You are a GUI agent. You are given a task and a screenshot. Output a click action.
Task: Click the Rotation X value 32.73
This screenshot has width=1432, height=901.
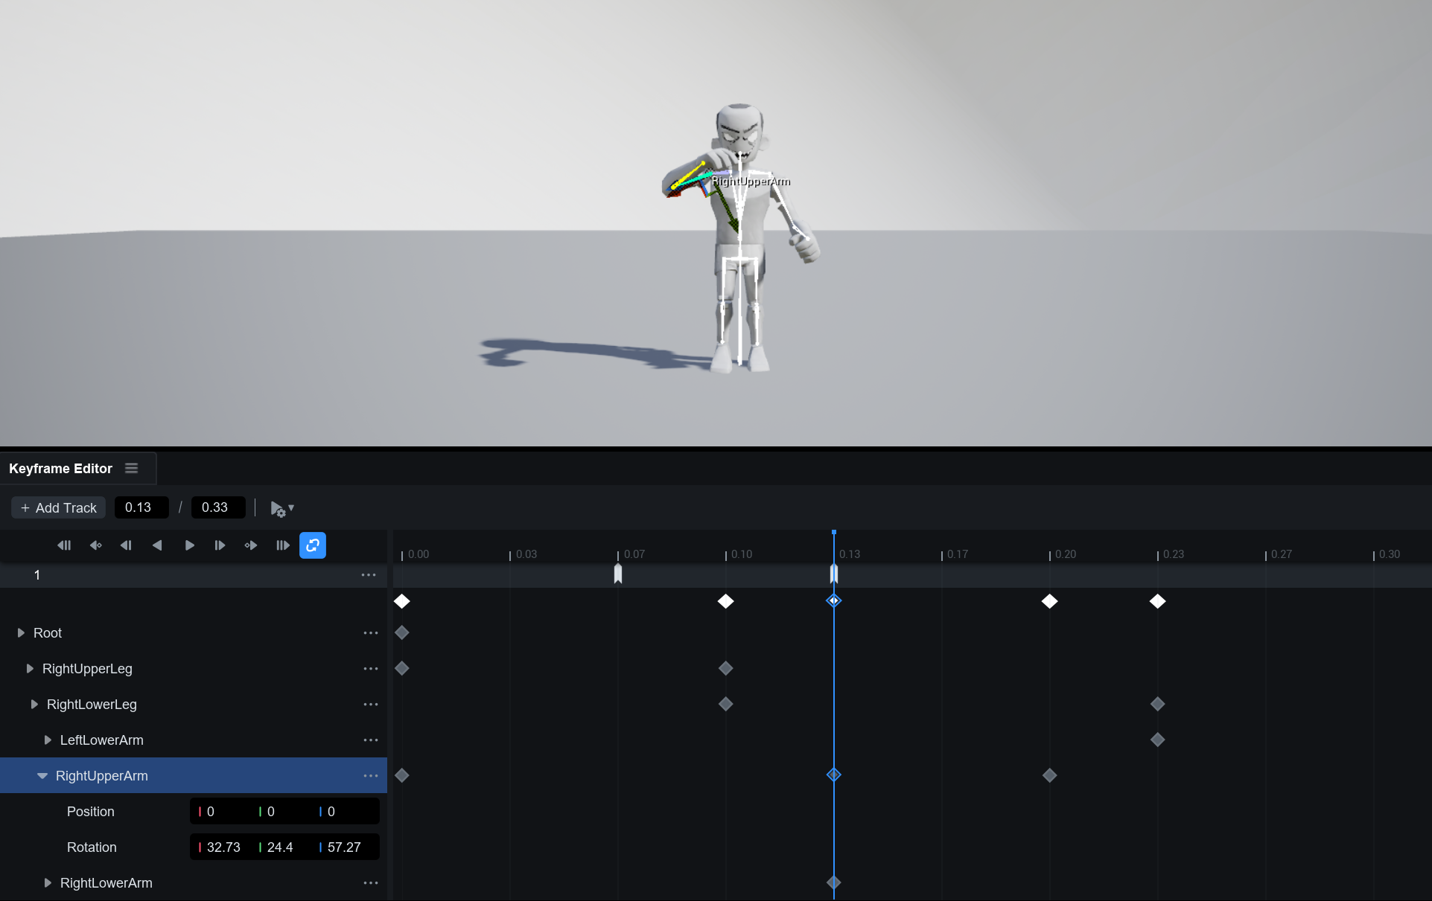223,847
